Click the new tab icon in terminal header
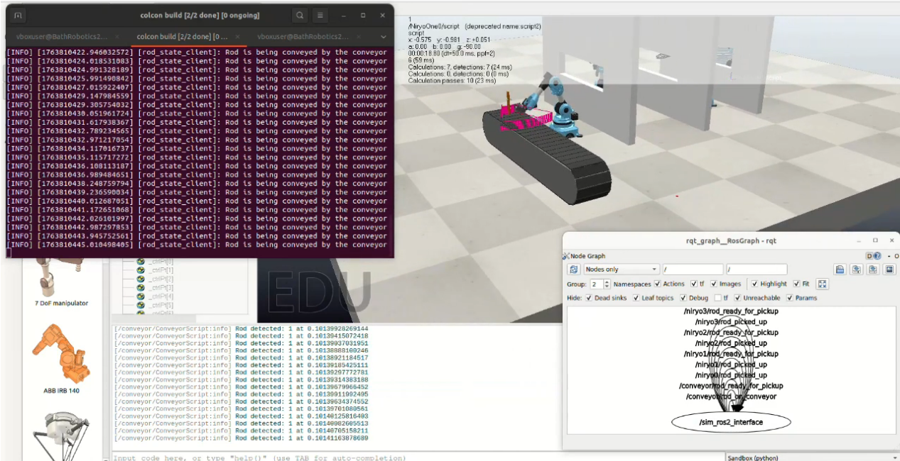This screenshot has width=900, height=461. [x=18, y=15]
